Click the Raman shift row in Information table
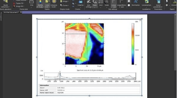The height and width of the screenshot is (98, 178). tap(90, 90)
